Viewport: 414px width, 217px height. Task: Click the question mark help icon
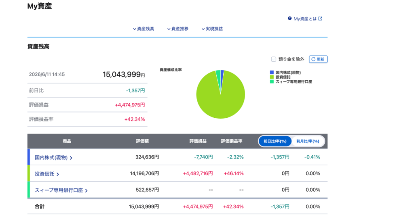click(289, 19)
